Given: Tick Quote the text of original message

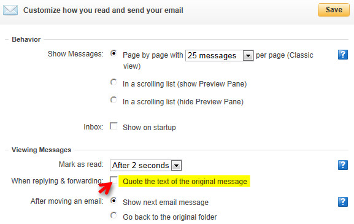Looking at the screenshot, I should [x=114, y=180].
